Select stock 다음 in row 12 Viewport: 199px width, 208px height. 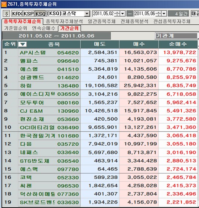(x=26, y=144)
